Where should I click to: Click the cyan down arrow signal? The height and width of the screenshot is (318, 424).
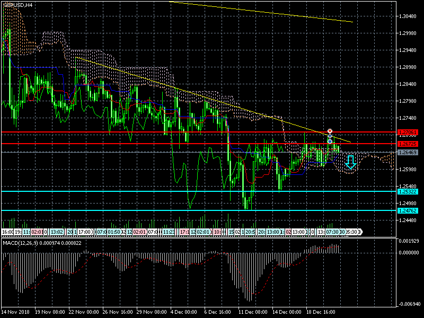(350, 162)
